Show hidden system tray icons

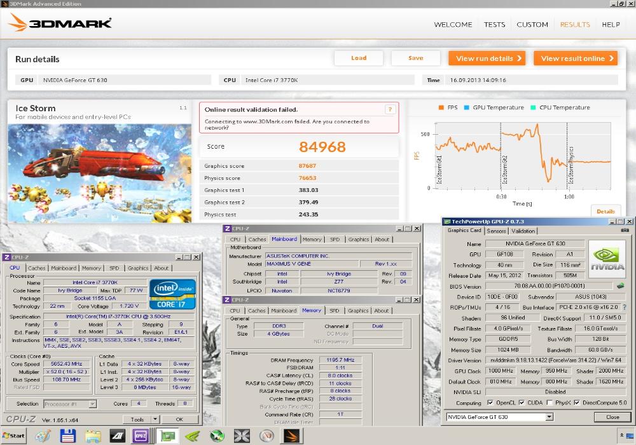621,435
